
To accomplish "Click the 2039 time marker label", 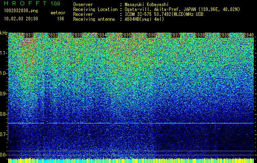I will click(x=224, y=35).
